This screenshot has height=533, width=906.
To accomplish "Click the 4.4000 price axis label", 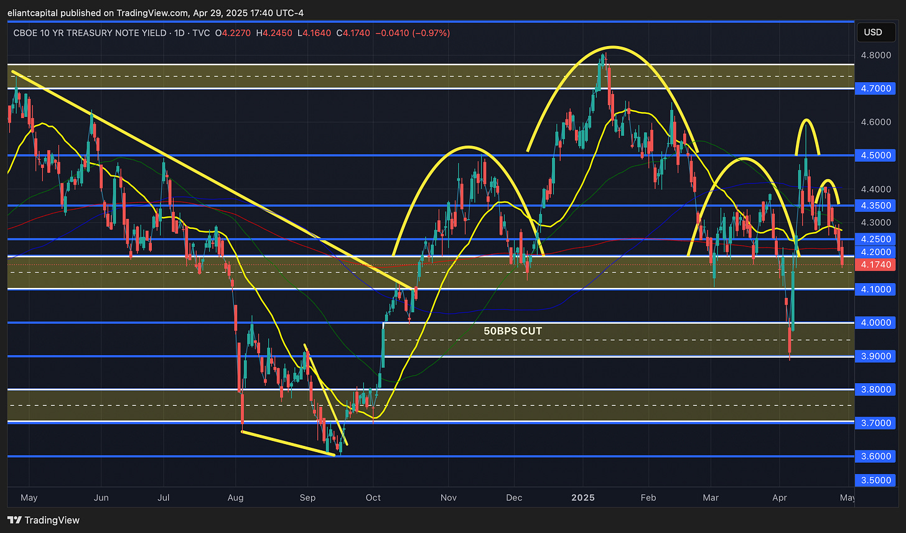I will coord(877,189).
